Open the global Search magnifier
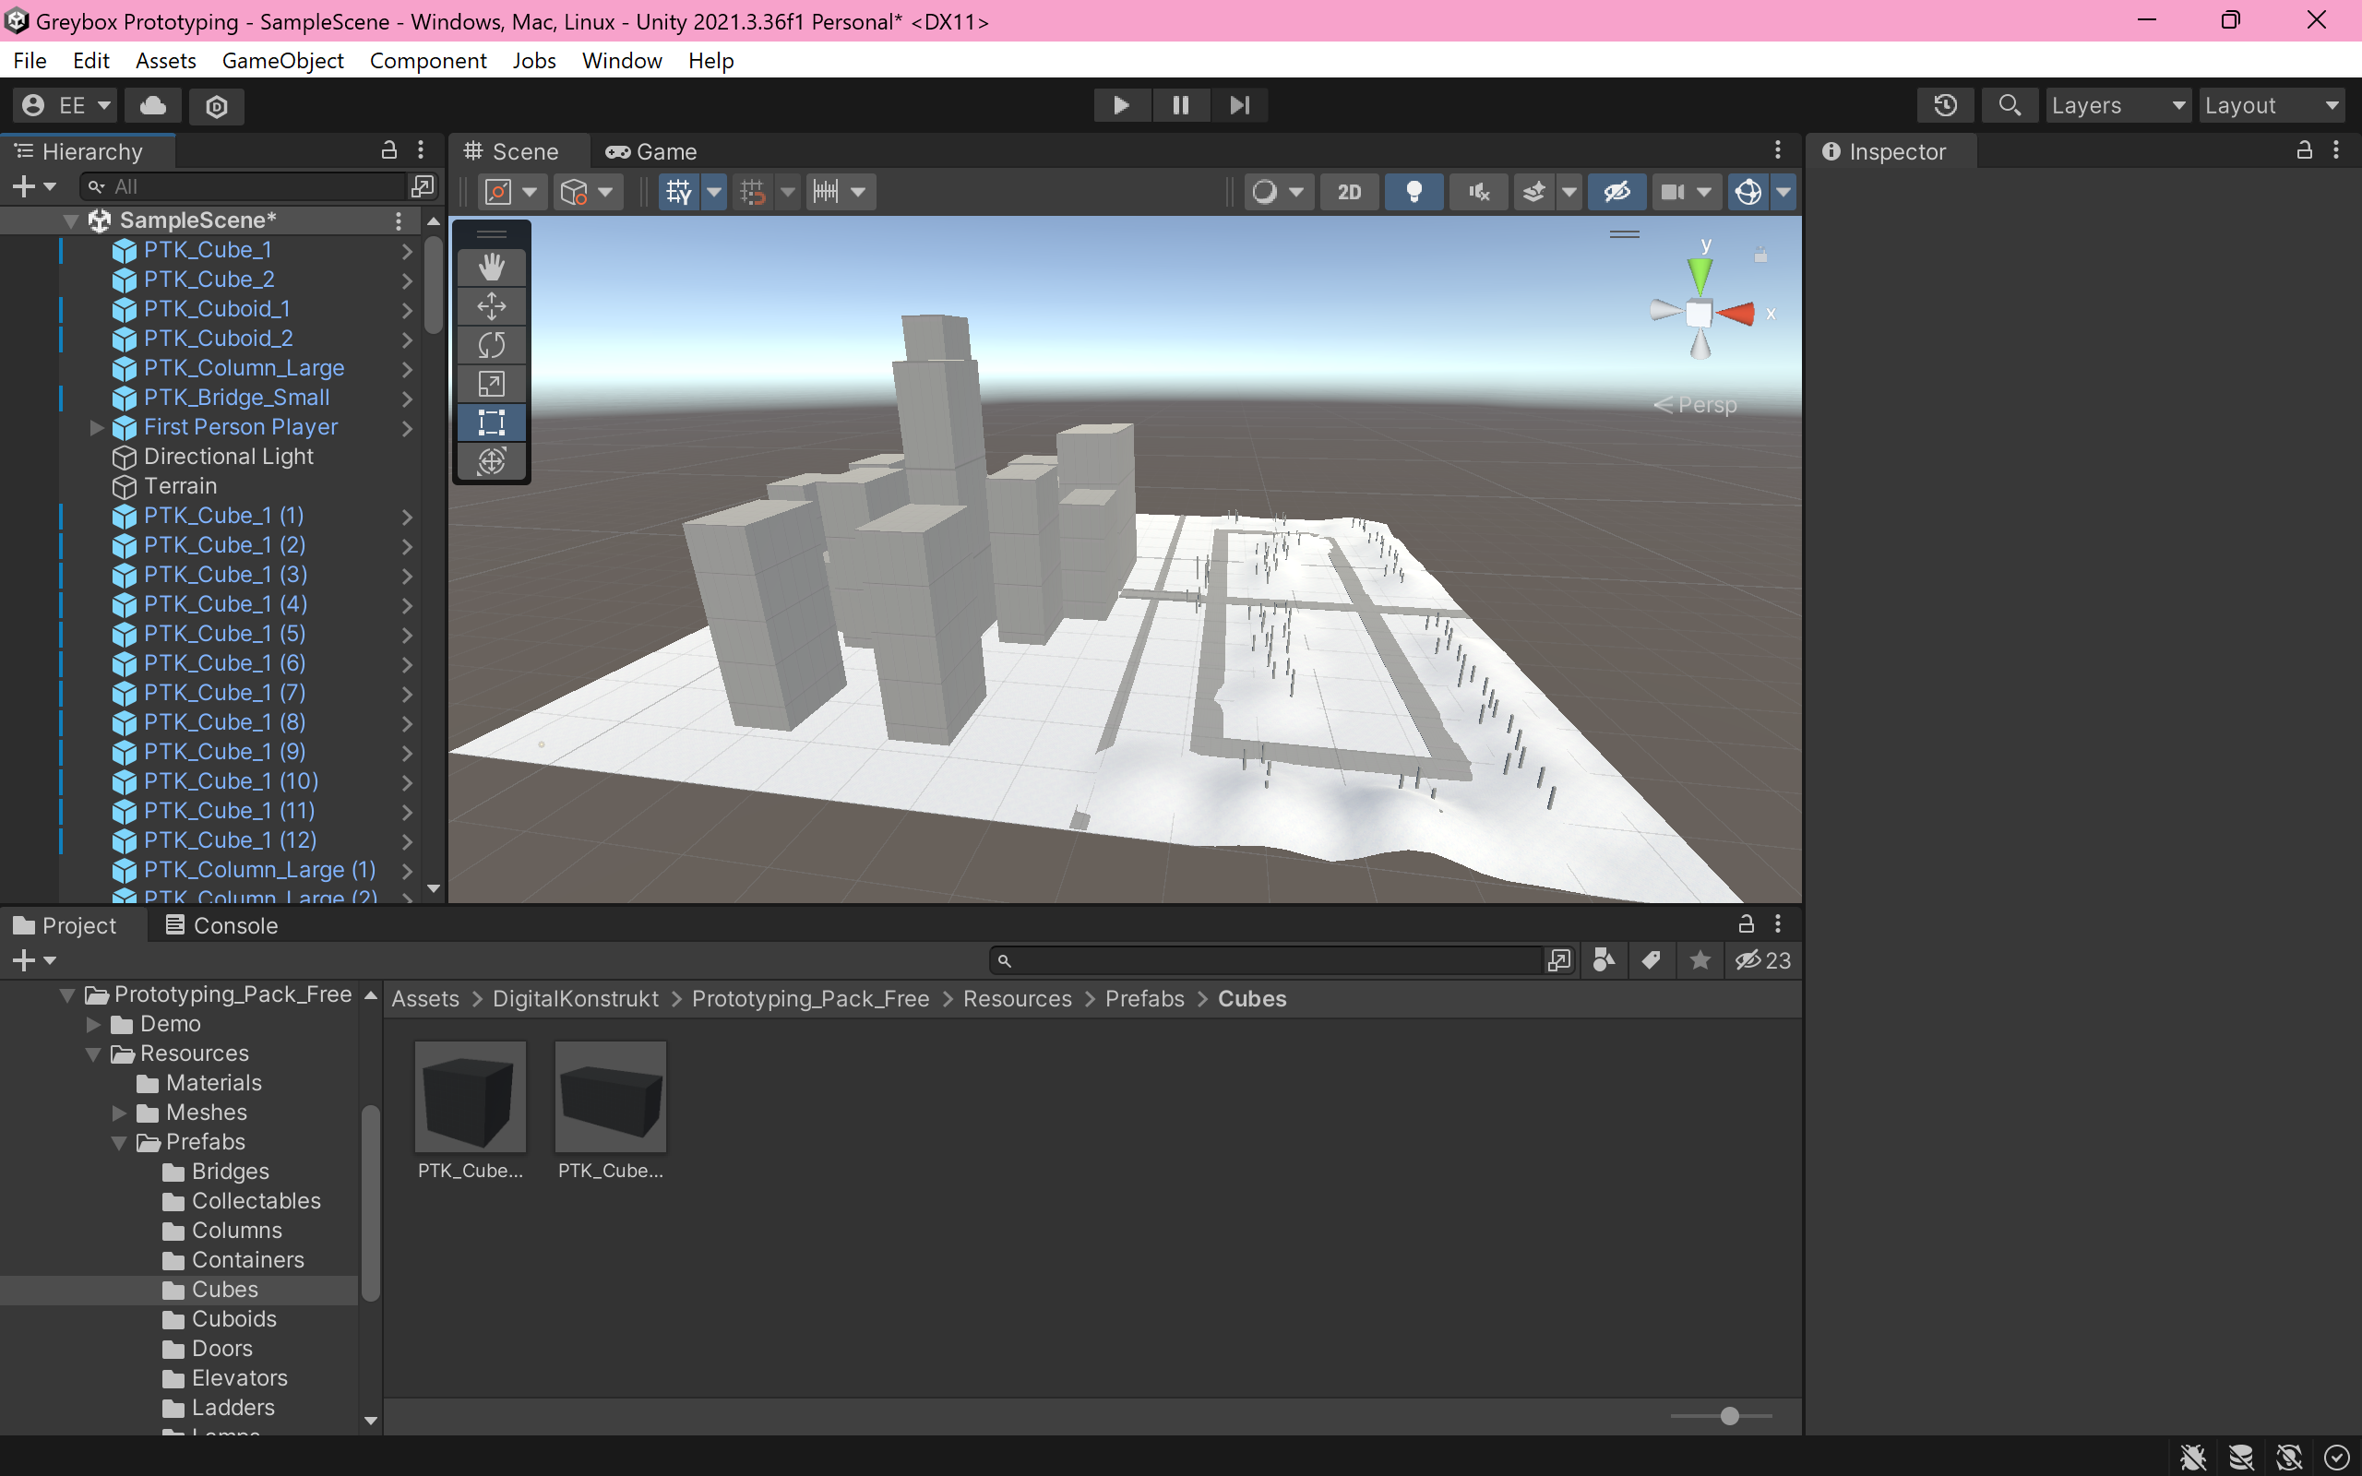The width and height of the screenshot is (2362, 1476). click(2010, 105)
